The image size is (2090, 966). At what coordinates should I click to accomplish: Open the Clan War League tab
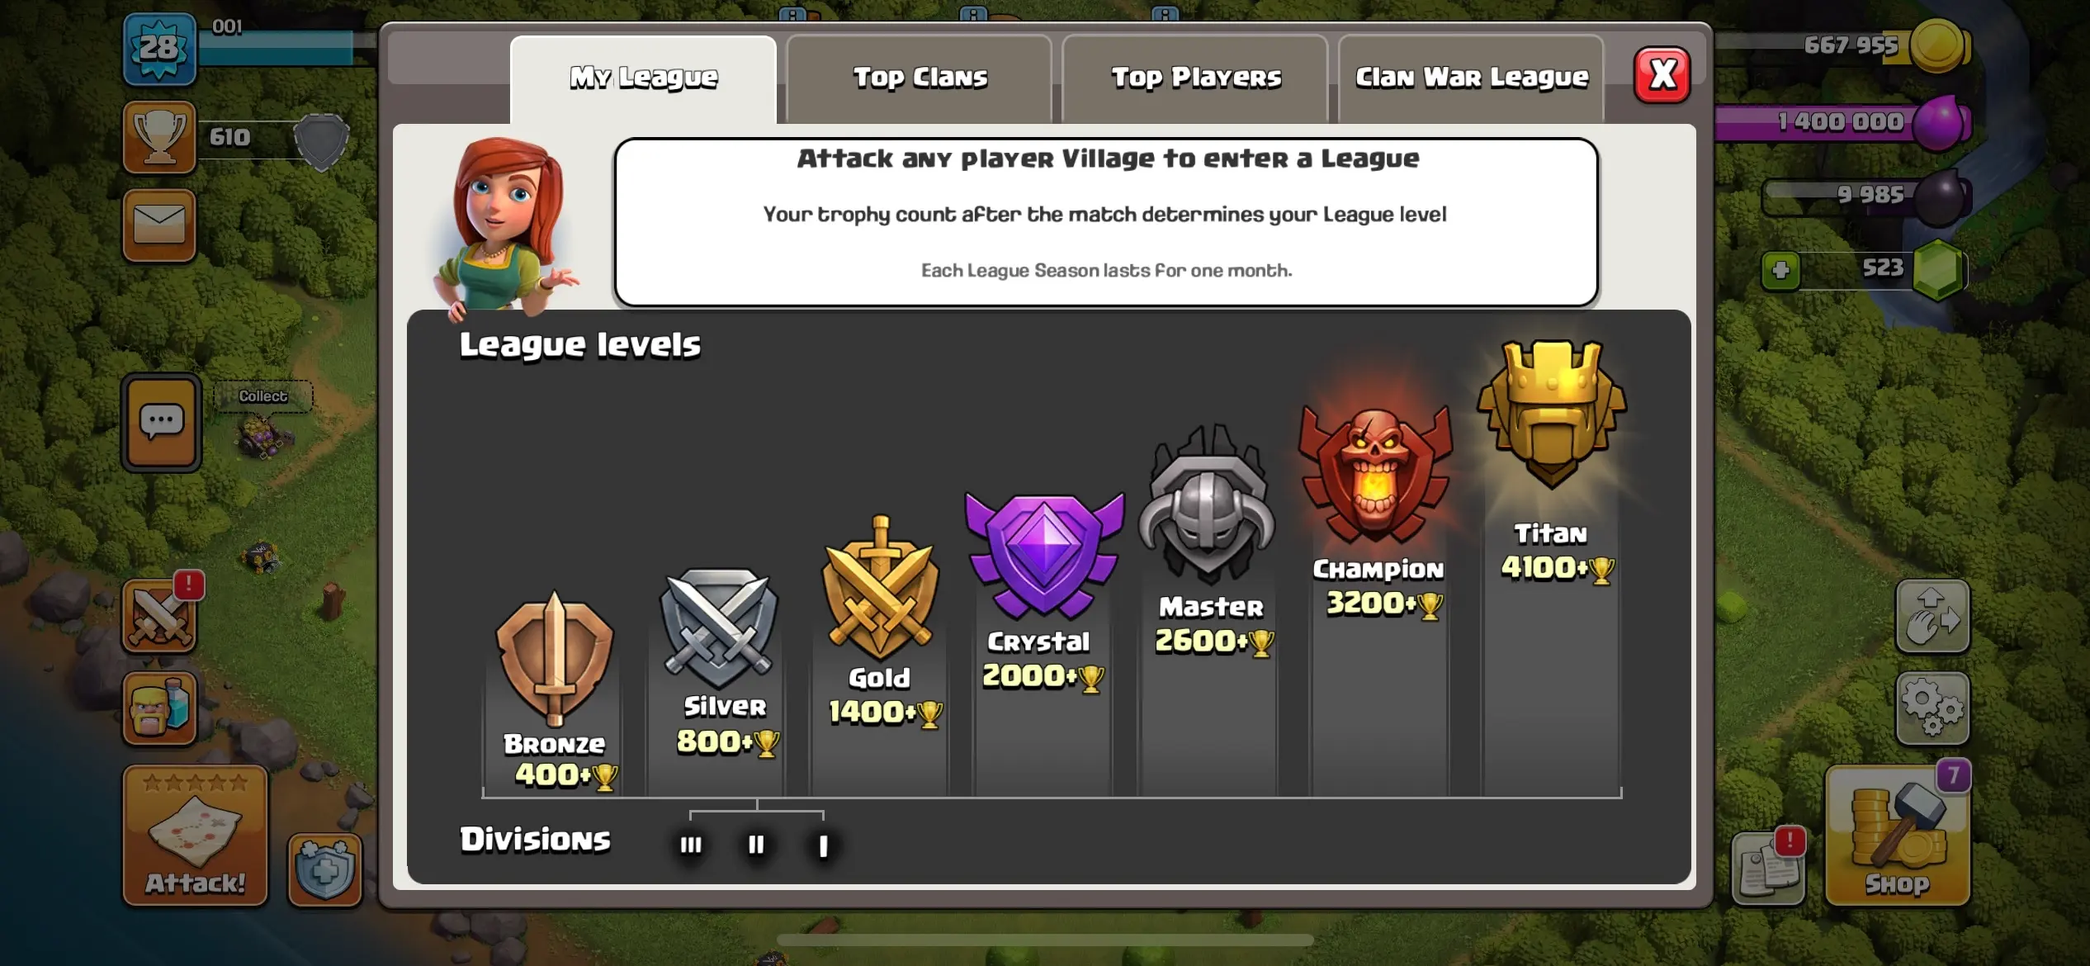click(1471, 78)
